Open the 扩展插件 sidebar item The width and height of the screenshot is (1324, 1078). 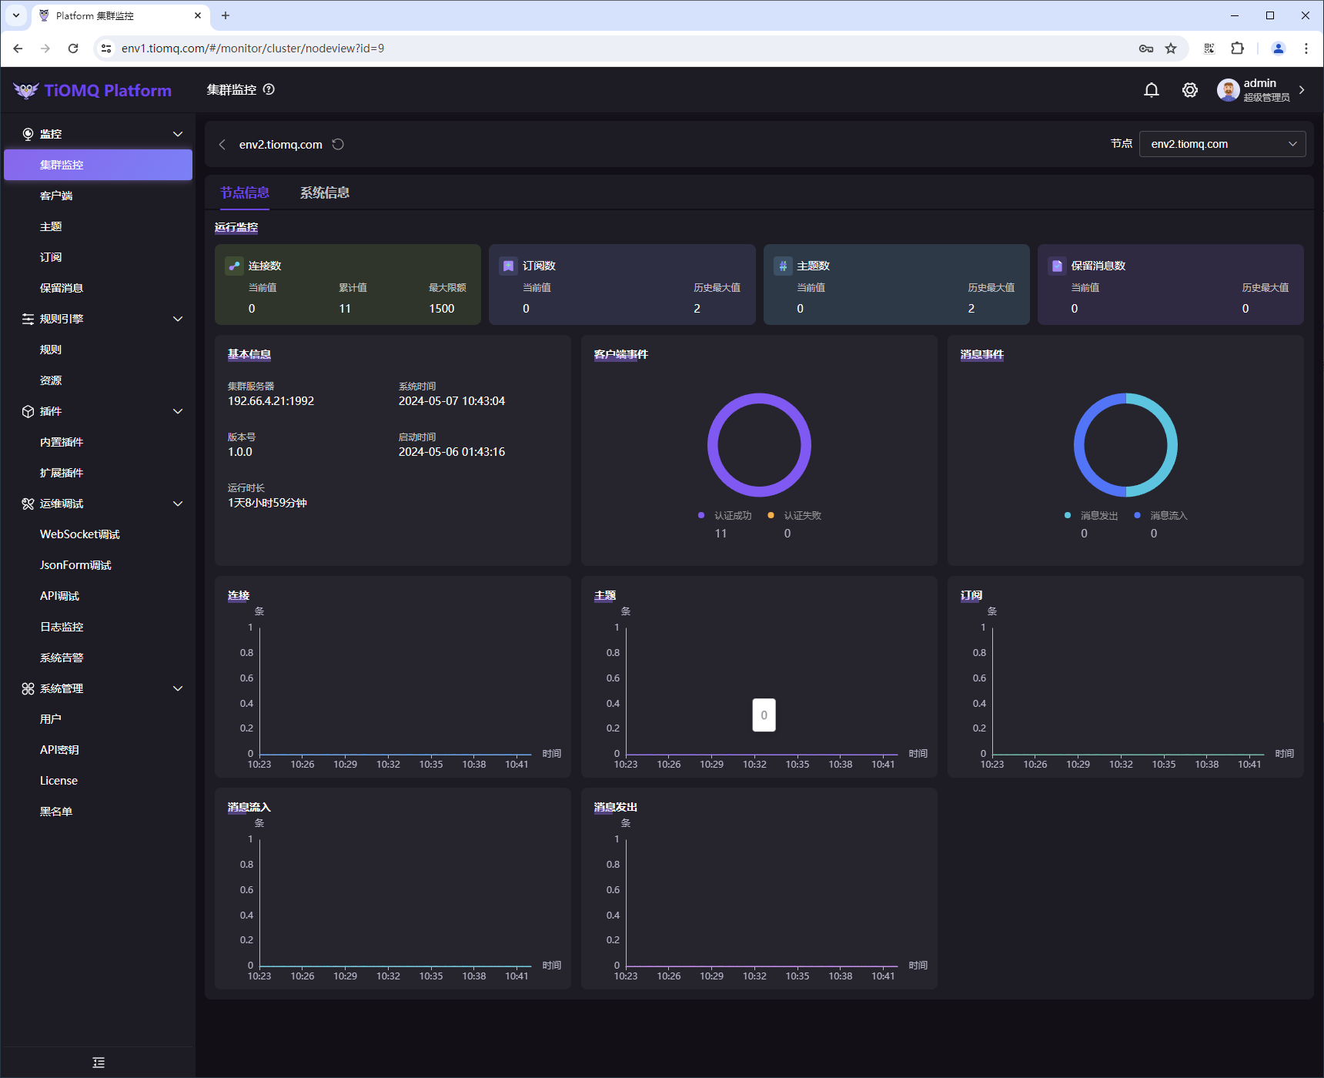tap(99, 473)
